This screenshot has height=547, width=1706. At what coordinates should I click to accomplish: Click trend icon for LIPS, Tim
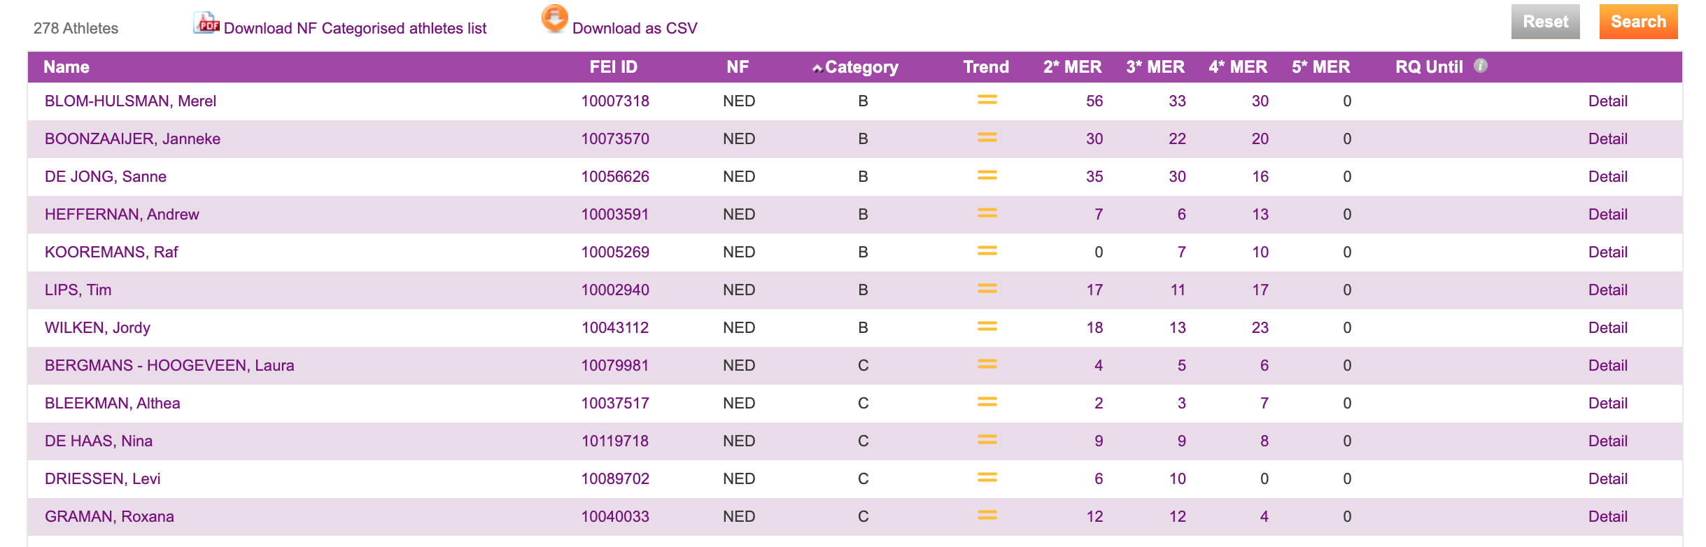[x=987, y=289]
